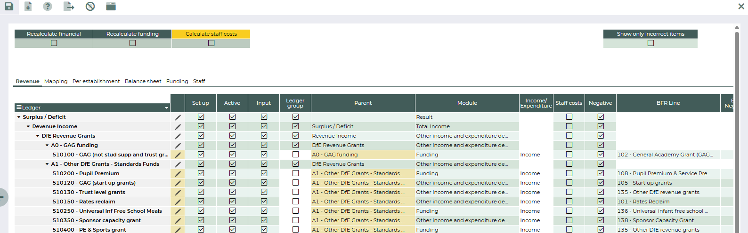The height and width of the screenshot is (233, 748).
Task: Click the export file arrow icon
Action: click(x=69, y=7)
